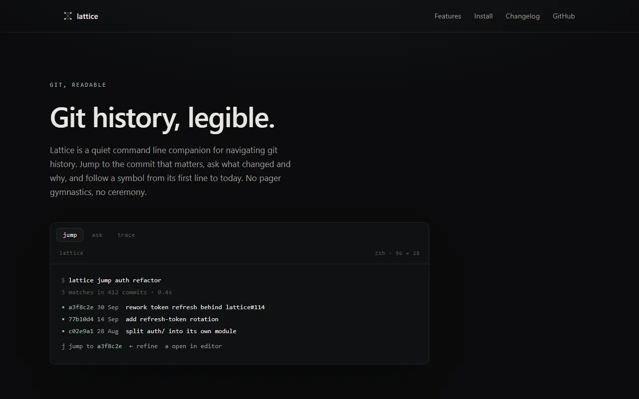Click the 'a open in editor' hint
Image resolution: width=639 pixels, height=399 pixels.
point(194,346)
